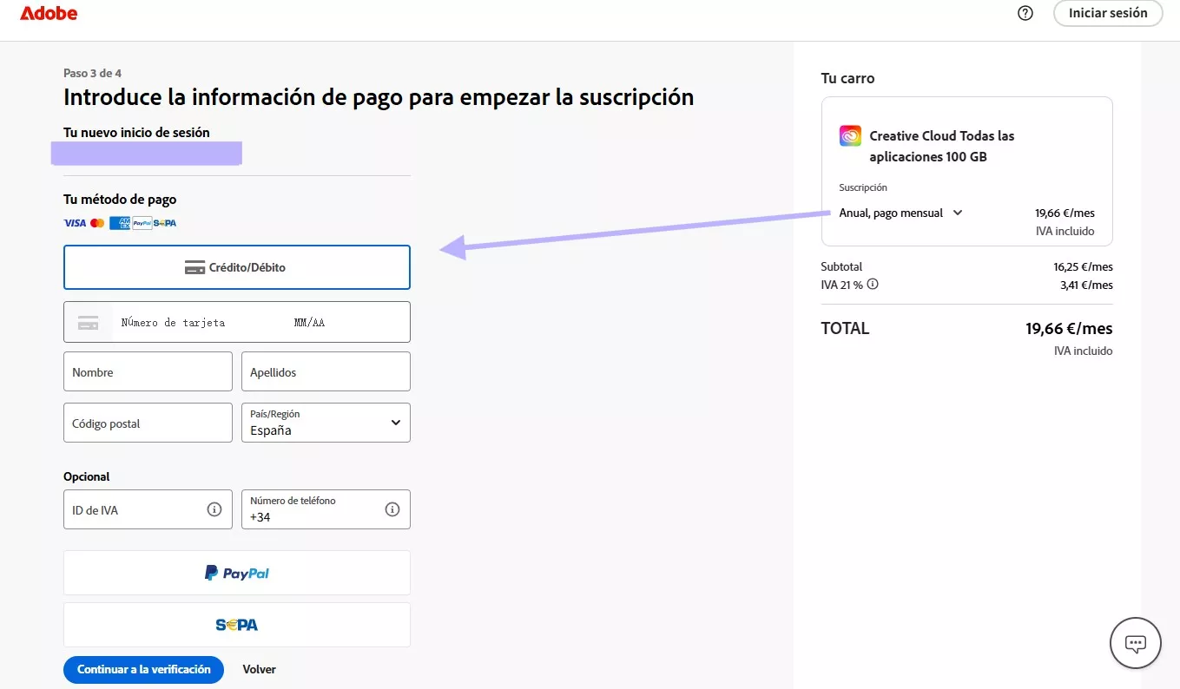Screen dimensions: 1180x689
Task: Open the País/Región dropdown
Action: [326, 423]
